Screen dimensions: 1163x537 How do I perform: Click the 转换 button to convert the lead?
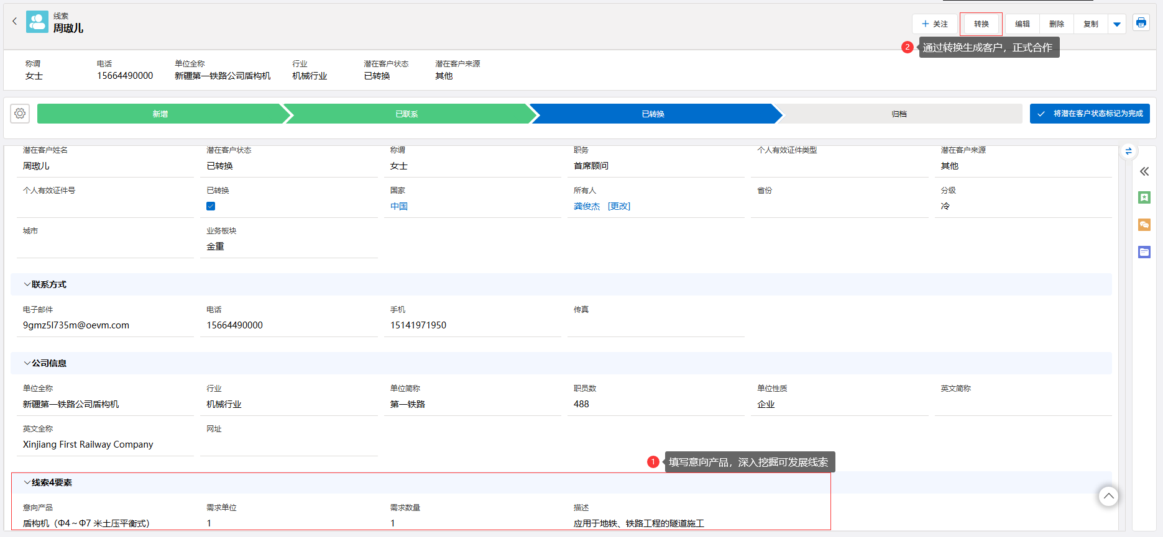coord(981,24)
